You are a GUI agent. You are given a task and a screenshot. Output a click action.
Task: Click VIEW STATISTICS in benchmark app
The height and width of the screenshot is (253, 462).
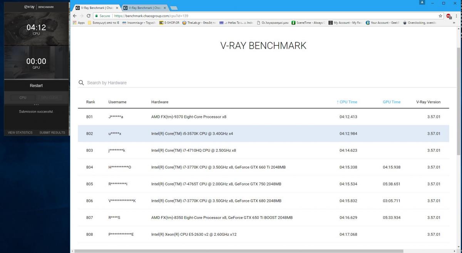click(x=20, y=132)
